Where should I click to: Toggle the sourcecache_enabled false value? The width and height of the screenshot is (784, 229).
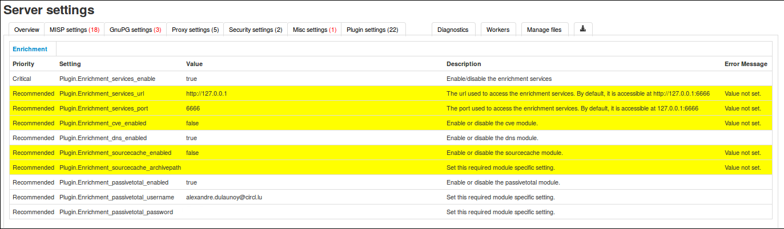click(x=193, y=153)
